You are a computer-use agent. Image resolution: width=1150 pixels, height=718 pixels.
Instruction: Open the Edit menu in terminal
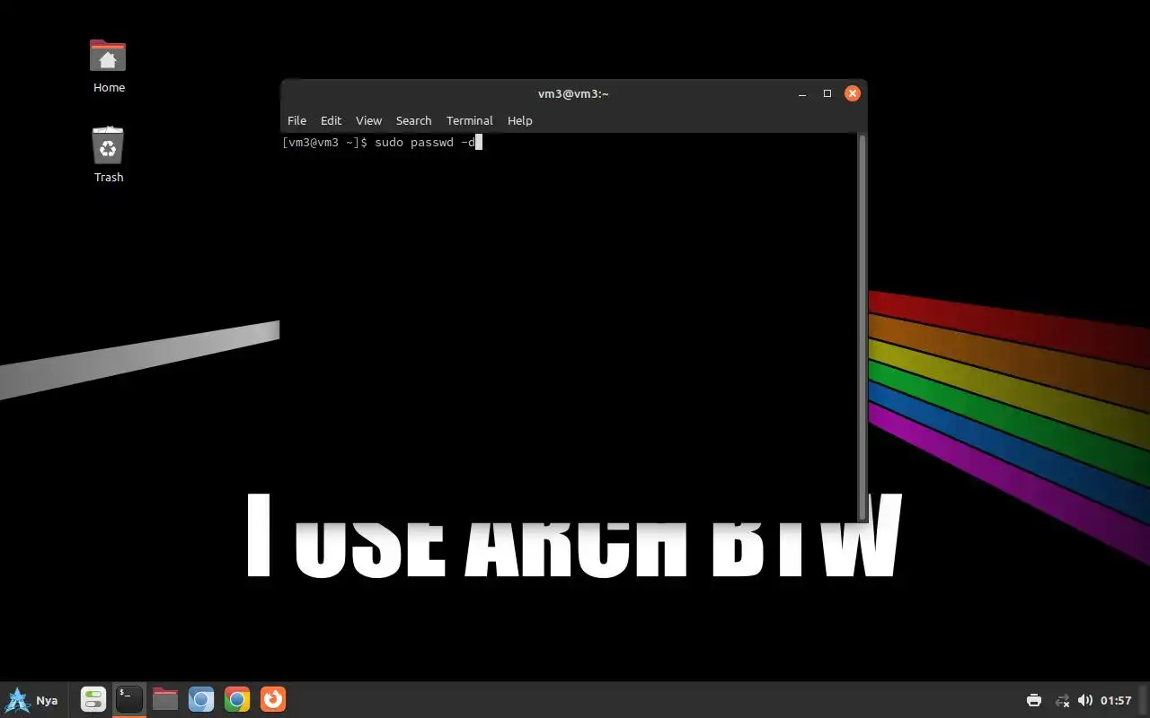(331, 120)
